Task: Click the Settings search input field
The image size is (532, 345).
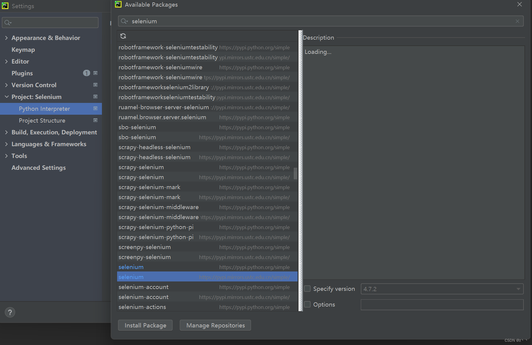Action: point(50,23)
